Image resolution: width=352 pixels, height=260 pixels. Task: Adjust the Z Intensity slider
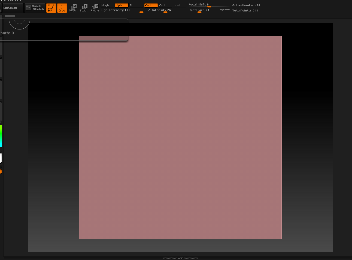pyautogui.click(x=166, y=10)
